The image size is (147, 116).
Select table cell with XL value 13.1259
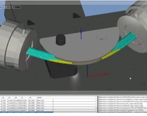(11, 105)
